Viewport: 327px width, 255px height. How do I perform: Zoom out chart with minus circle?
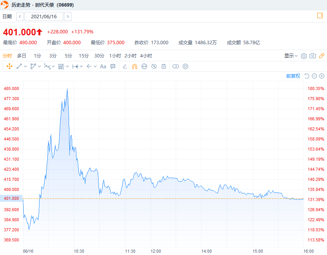coord(314,76)
